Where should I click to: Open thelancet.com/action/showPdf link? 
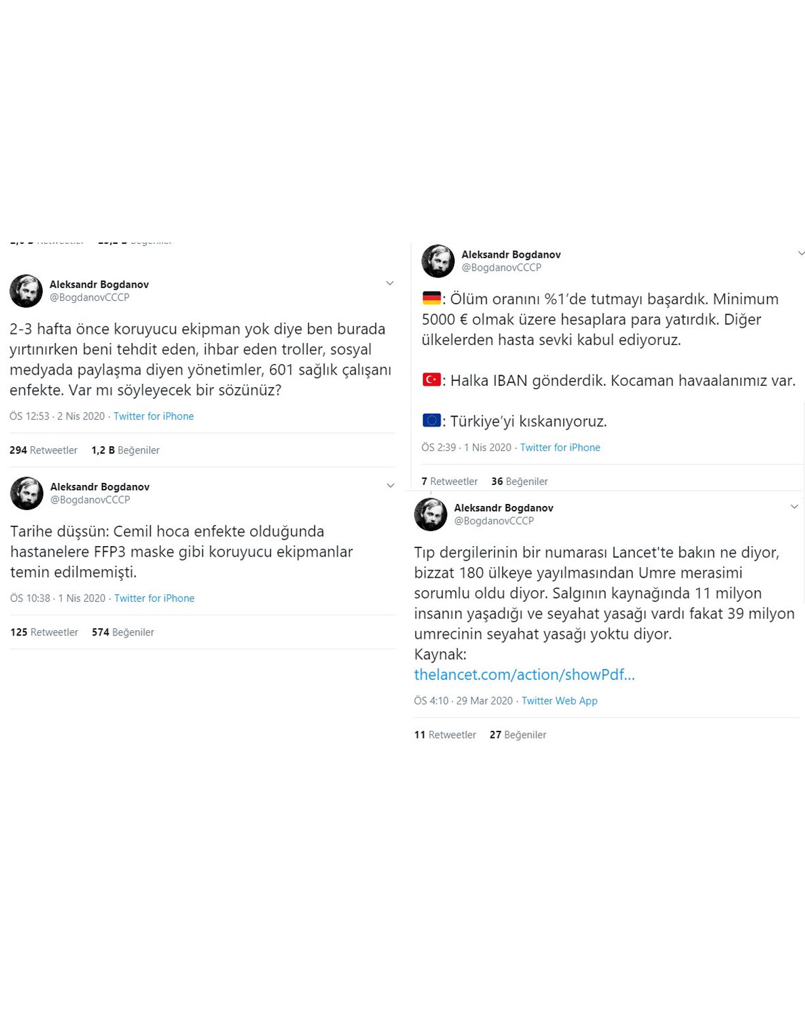click(524, 674)
